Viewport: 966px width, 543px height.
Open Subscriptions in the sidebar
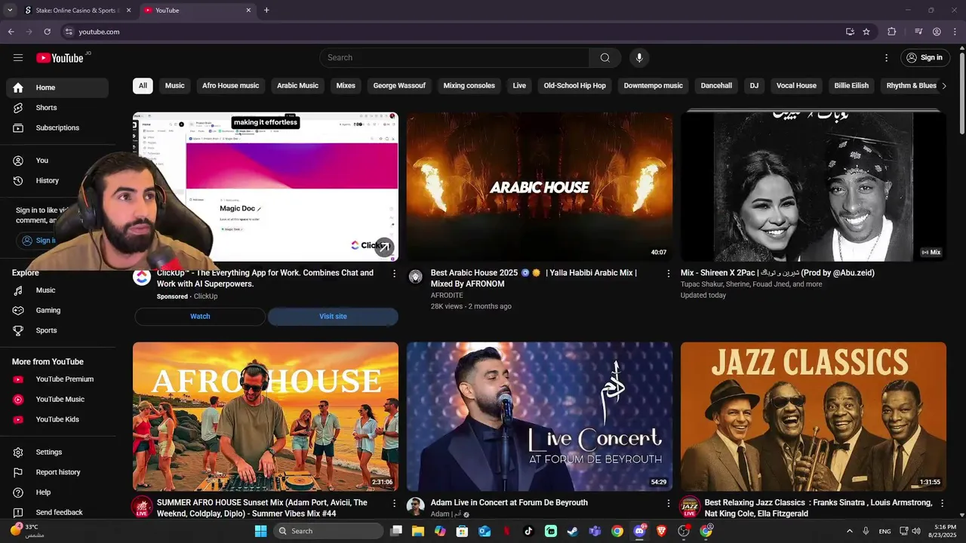(57, 128)
